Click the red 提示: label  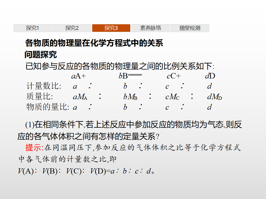[x=35, y=148]
